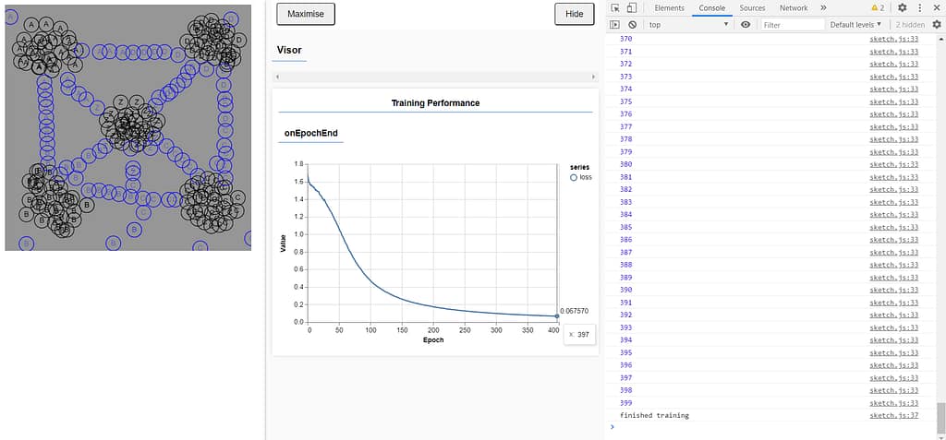The height and width of the screenshot is (440, 946).
Task: Toggle the device toolbar icon
Action: click(x=633, y=8)
